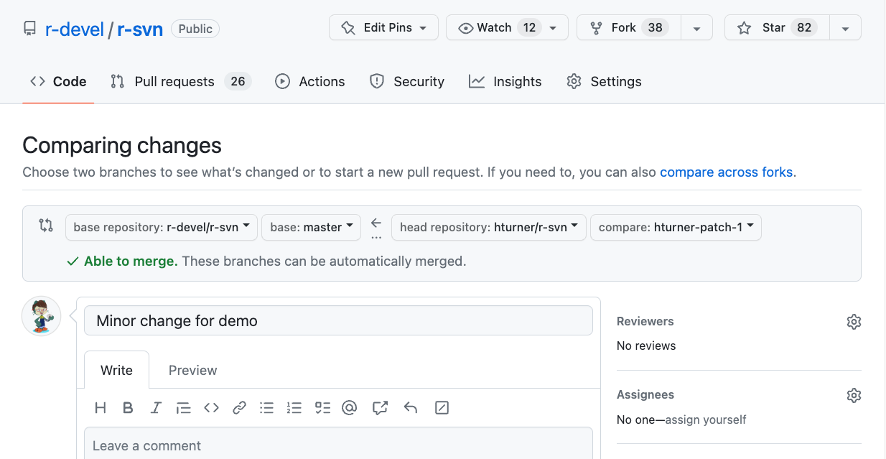Click the 'assign yourself' link

coord(705,419)
